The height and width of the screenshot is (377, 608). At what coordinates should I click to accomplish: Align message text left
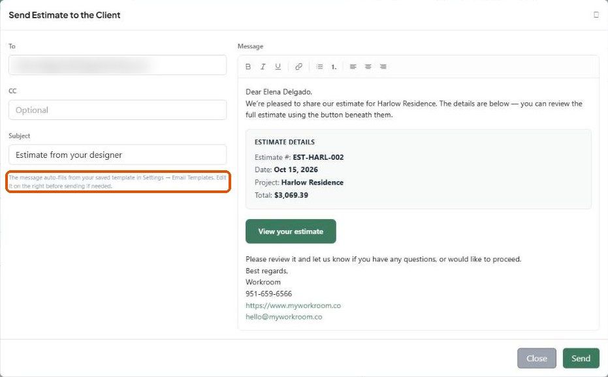(353, 67)
